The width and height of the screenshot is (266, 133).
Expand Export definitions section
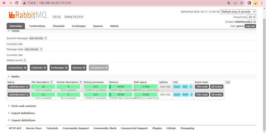click(x=23, y=113)
